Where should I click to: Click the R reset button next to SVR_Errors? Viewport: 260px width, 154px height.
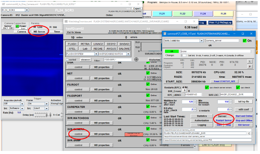tap(184, 90)
